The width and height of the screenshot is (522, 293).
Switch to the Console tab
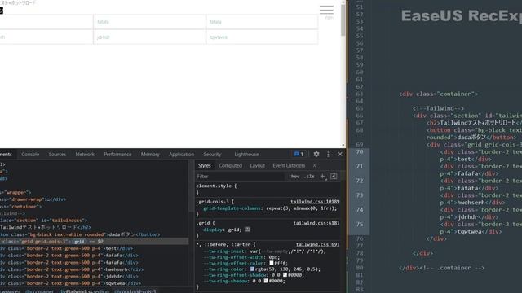[x=30, y=154]
